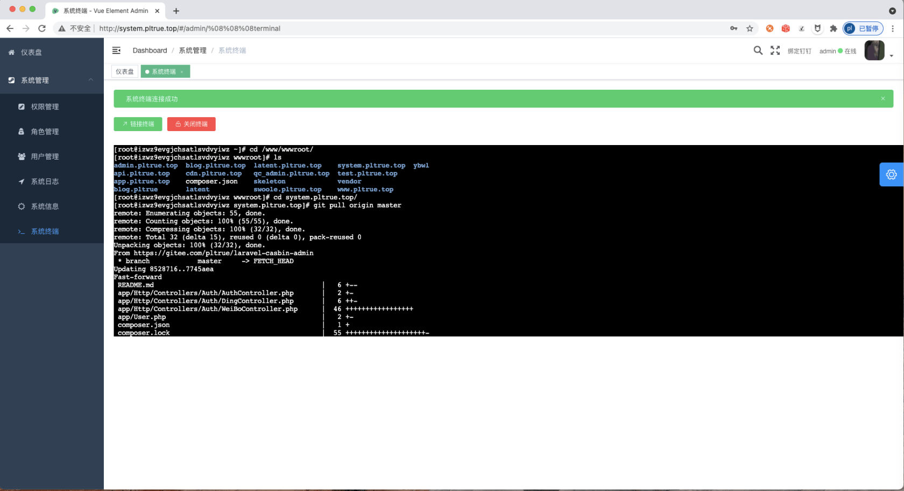Click the 系统信息 gear icon
Image resolution: width=904 pixels, height=491 pixels.
(21, 206)
